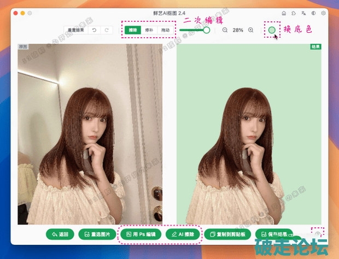
Task: Open the green background color swatch
Action: click(x=272, y=30)
